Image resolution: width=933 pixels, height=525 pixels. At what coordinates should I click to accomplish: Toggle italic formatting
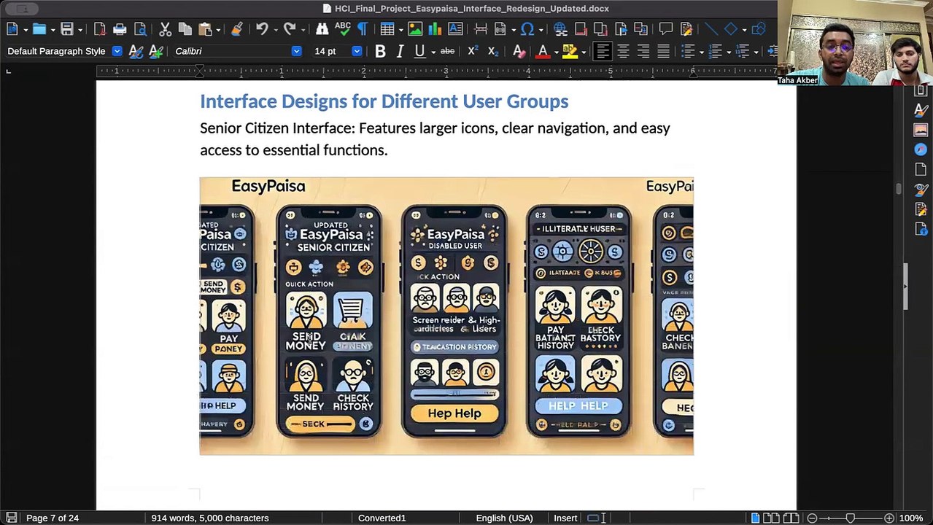click(400, 51)
